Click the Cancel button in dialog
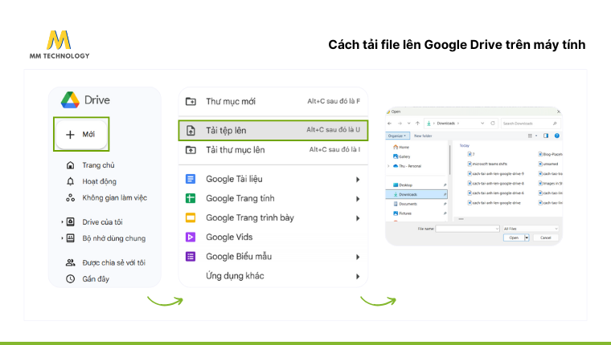 point(546,237)
